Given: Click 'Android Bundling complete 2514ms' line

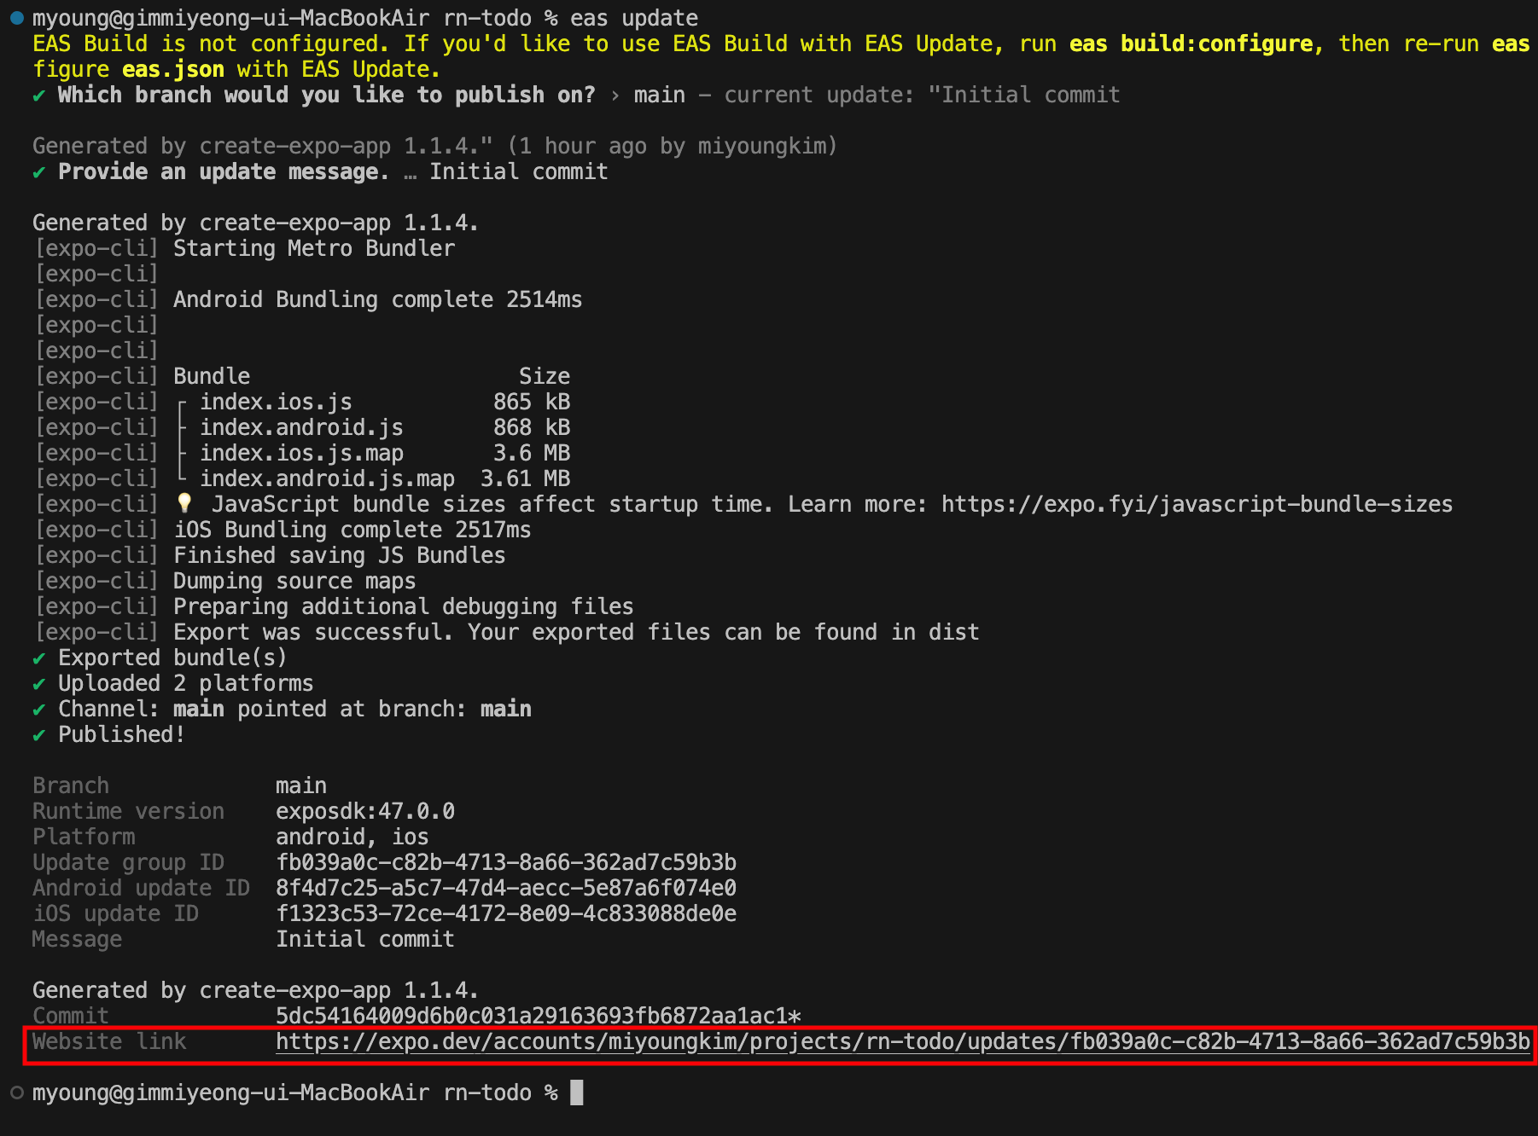Looking at the screenshot, I should click(378, 300).
